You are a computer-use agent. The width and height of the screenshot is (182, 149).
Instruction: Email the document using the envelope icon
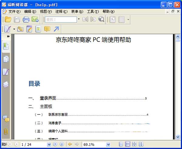pos(35,19)
